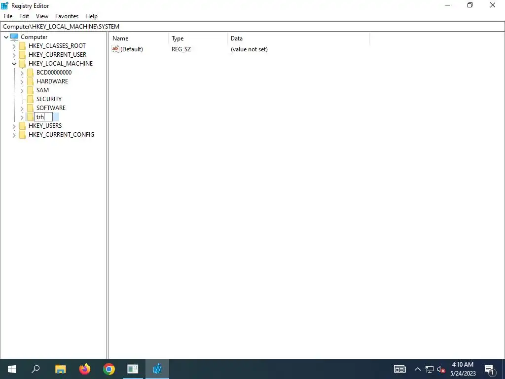Select the HKEY_CURRENT_CONFIG label
This screenshot has width=505, height=379.
pos(61,135)
